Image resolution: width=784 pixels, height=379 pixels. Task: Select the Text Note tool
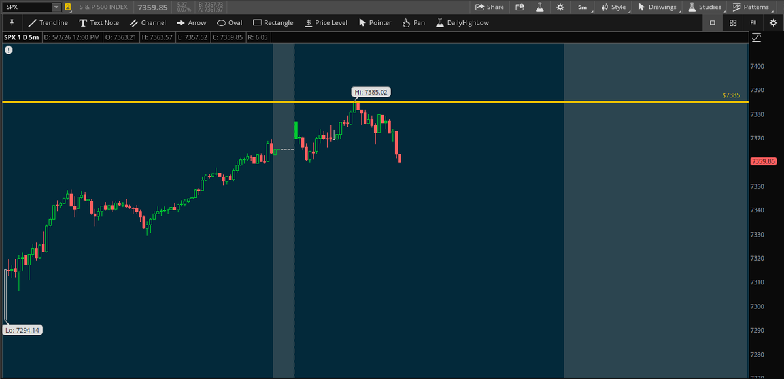(99, 22)
